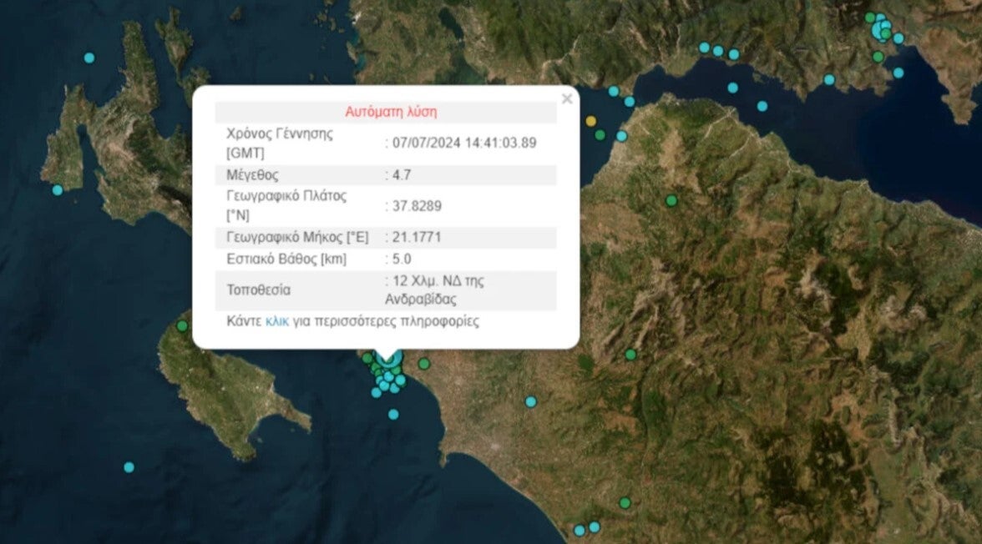Click the isolated cyan marker in the sea below the epicenter cluster
The width and height of the screenshot is (982, 544).
[x=393, y=414]
